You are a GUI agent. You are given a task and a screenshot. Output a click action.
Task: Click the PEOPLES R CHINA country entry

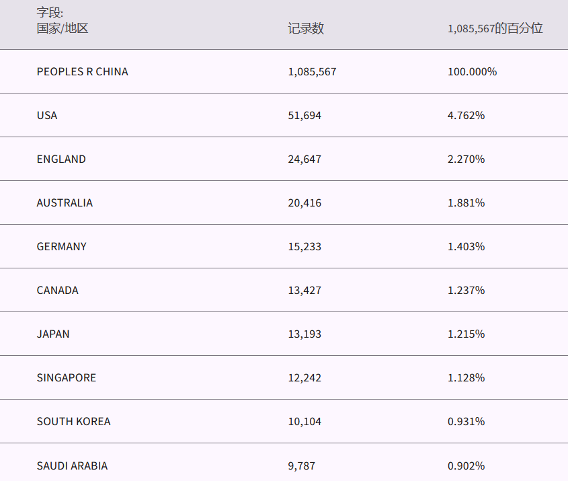click(x=82, y=72)
